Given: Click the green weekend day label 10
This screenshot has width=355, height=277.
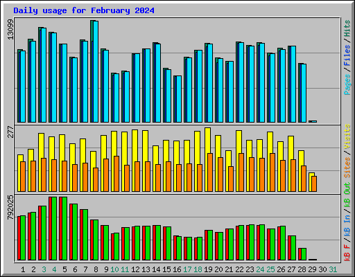Looking at the screenshot, I should click(114, 269).
